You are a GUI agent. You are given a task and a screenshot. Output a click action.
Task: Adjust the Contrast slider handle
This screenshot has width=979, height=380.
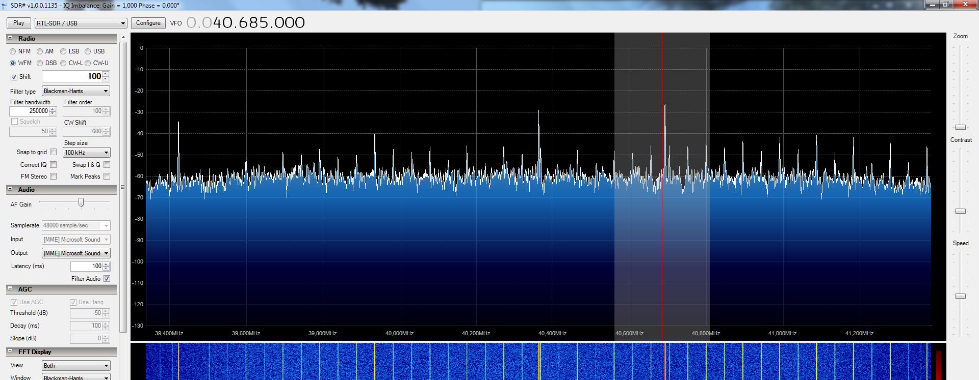[x=960, y=211]
